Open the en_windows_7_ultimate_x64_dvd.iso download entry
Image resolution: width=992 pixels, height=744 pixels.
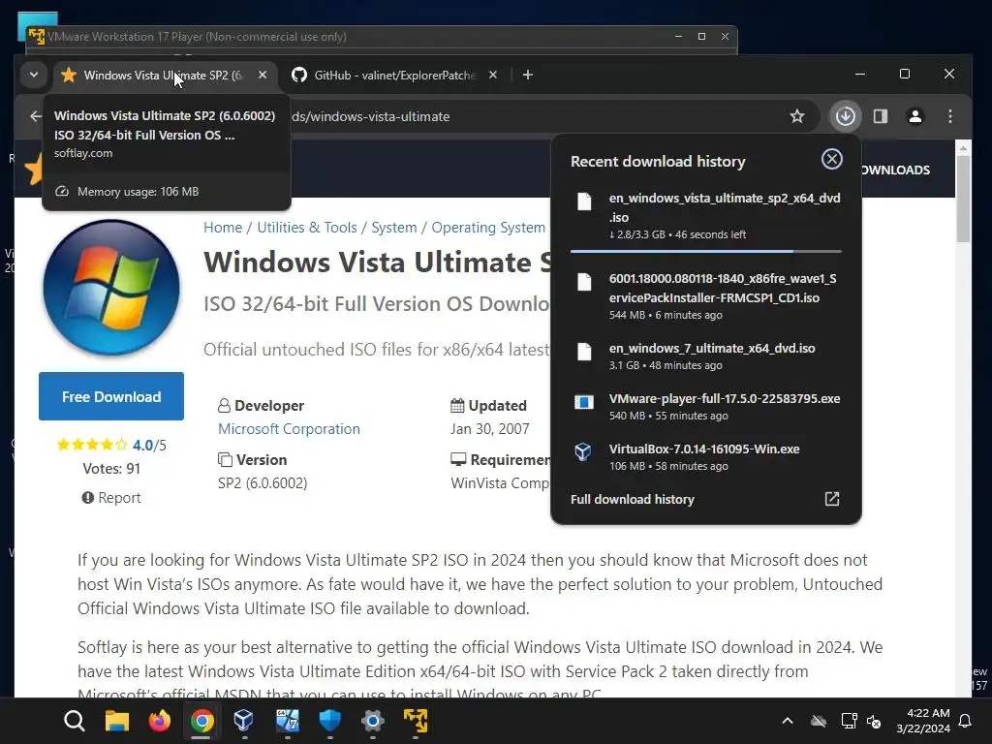tap(706, 356)
